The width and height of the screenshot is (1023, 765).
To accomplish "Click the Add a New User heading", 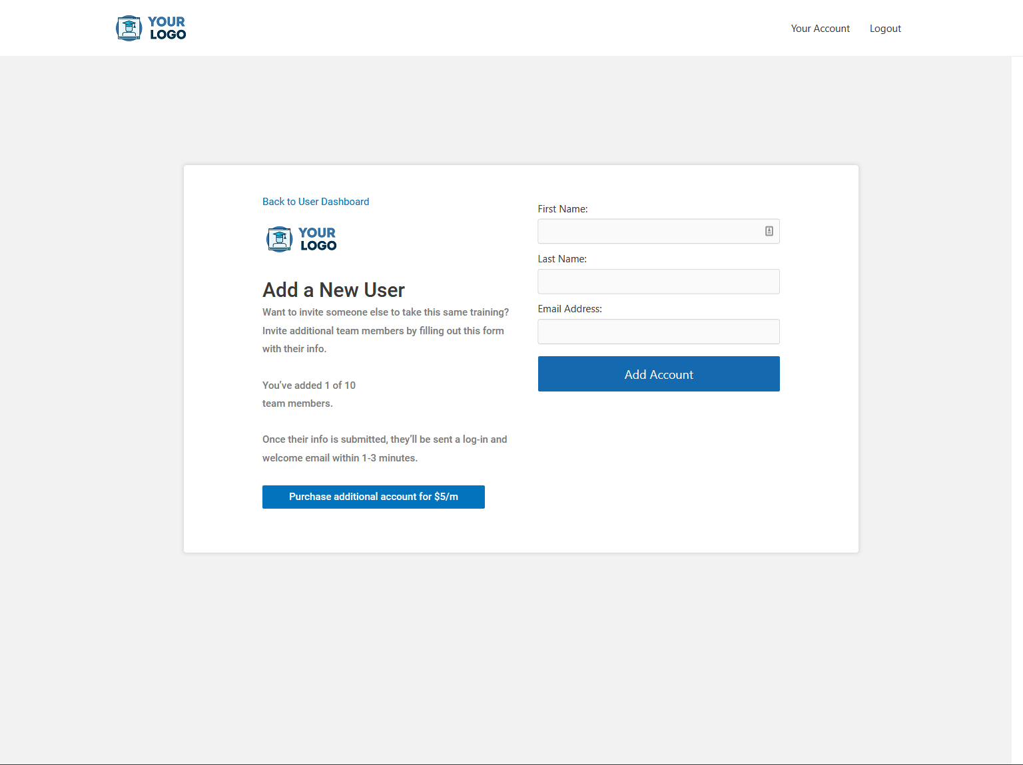I will [x=333, y=290].
